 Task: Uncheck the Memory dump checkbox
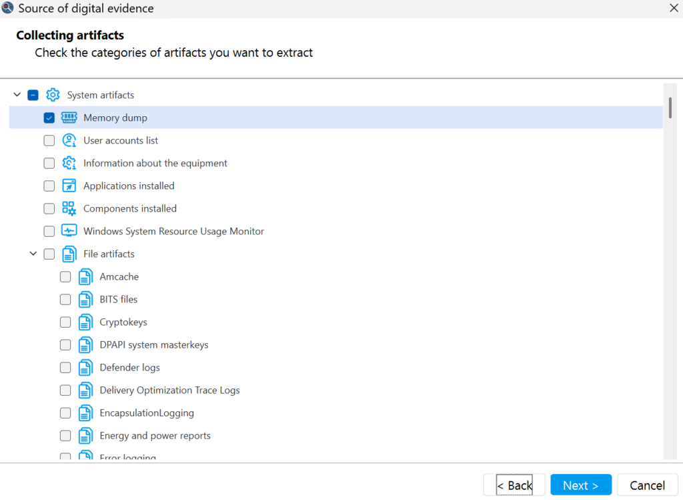(x=49, y=118)
